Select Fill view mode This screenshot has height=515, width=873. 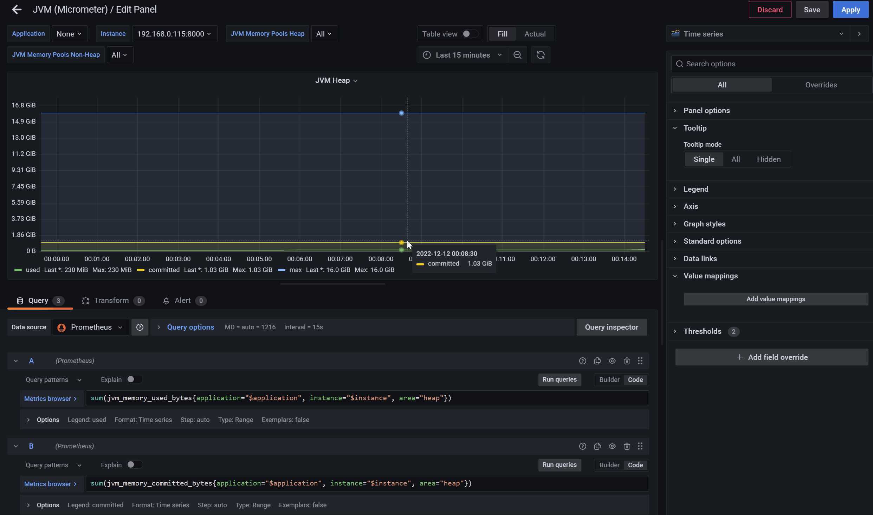coord(503,34)
